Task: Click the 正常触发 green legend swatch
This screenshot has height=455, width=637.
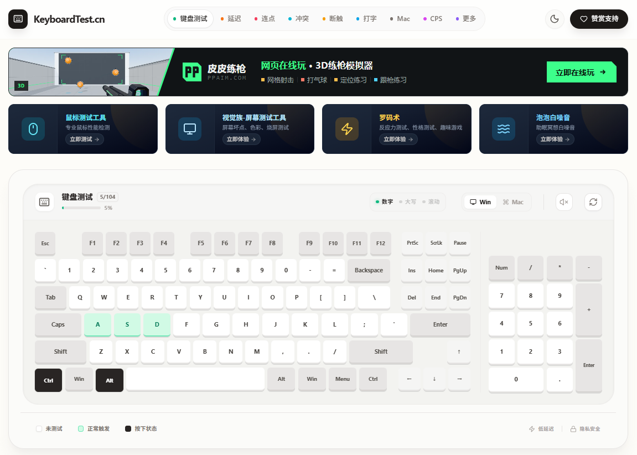Action: pos(81,429)
